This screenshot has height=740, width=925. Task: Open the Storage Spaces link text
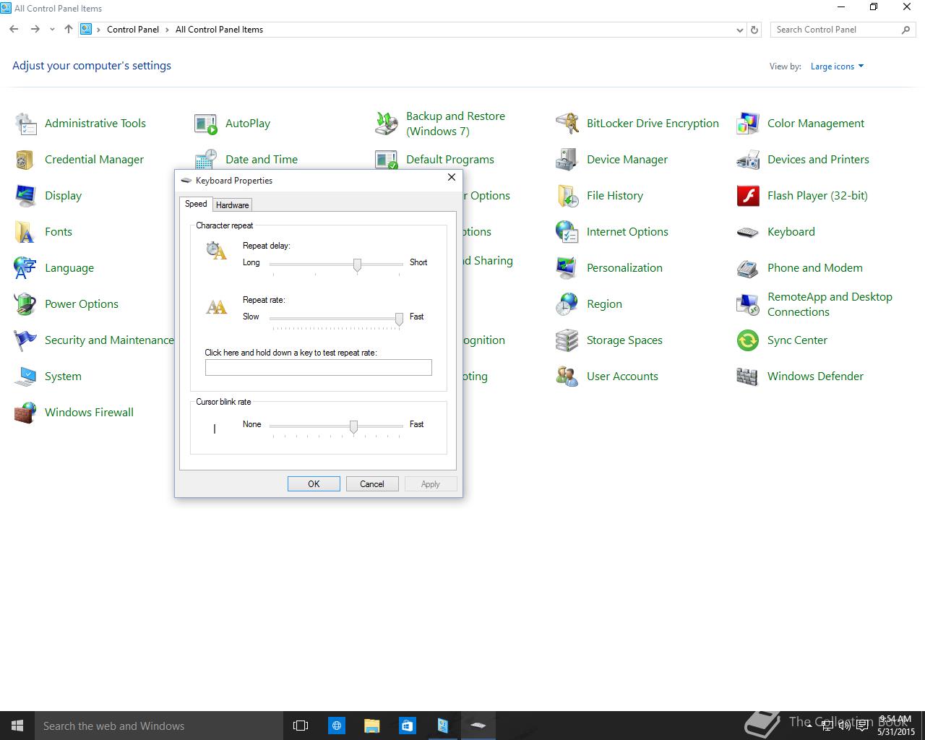click(x=624, y=340)
